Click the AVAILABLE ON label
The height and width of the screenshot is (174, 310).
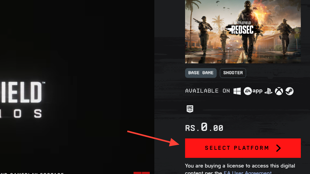point(207,91)
